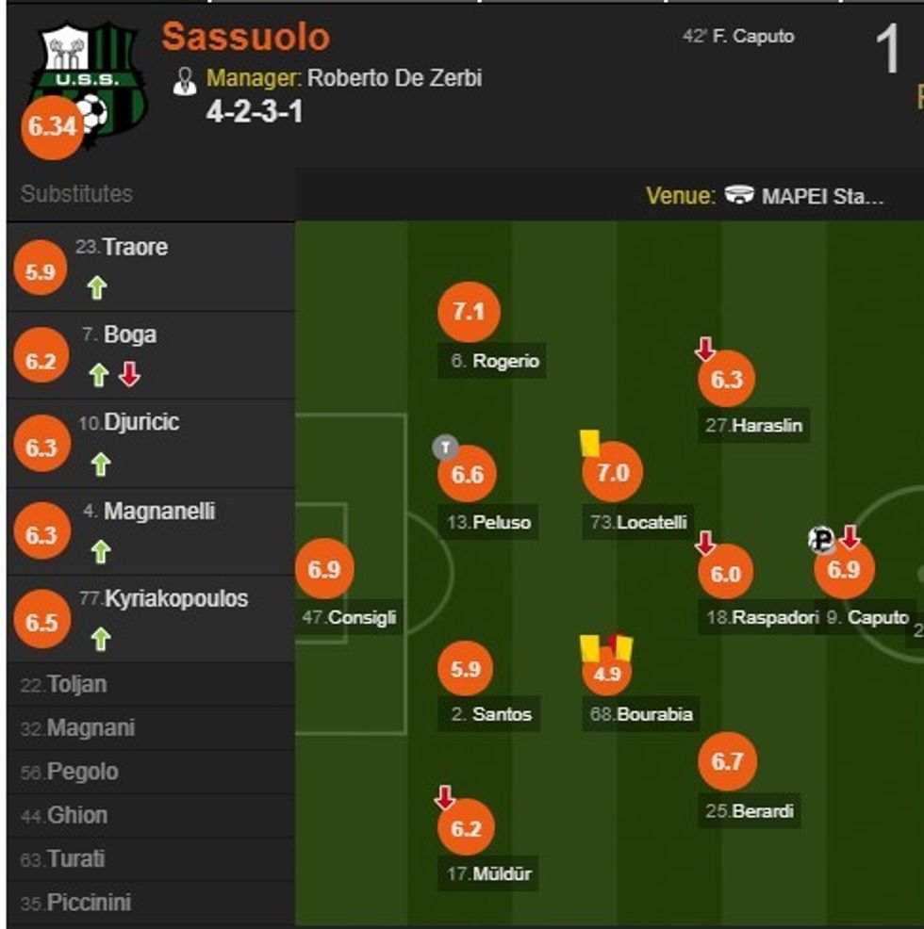Click the manager silhouette icon

click(185, 81)
